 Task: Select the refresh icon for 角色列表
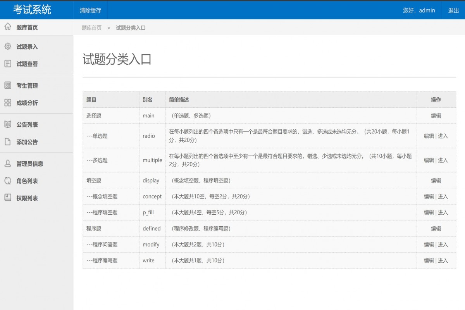pyautogui.click(x=7, y=181)
